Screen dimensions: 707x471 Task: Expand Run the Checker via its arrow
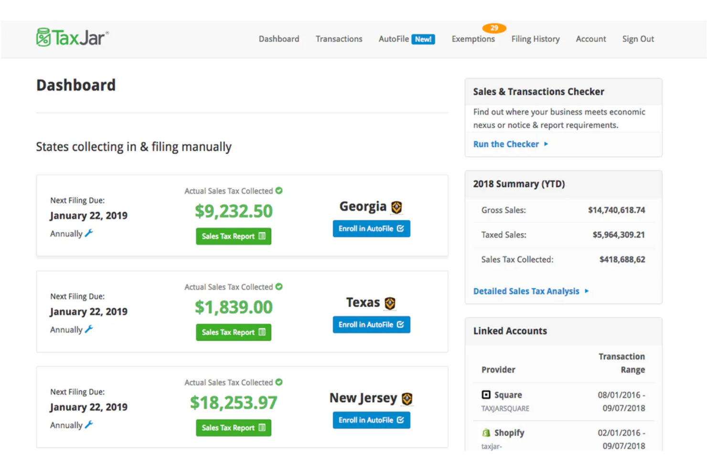coord(546,144)
